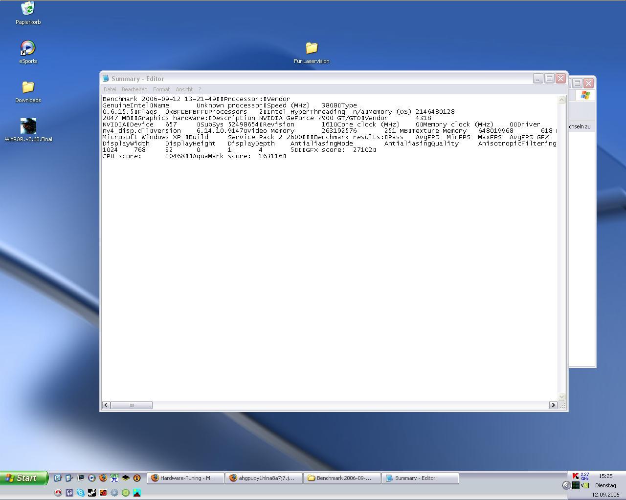Viewport: 626px width, 500px height.
Task: Click the horizontal scrollbar thumb in Editor
Action: (x=132, y=405)
